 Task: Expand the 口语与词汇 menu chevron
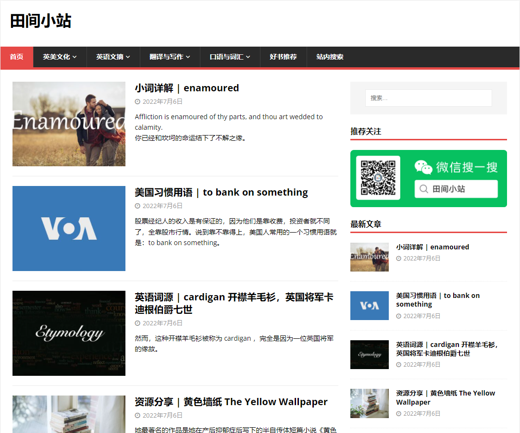248,57
